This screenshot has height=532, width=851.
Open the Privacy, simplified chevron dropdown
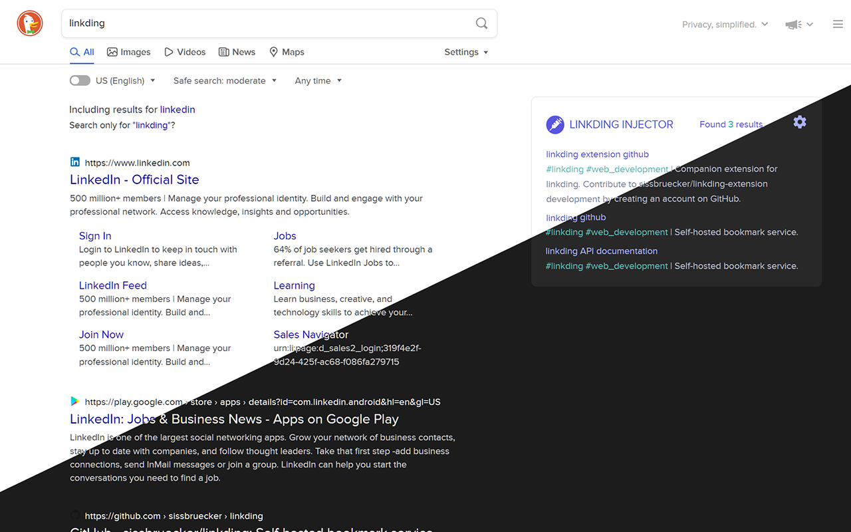pos(766,24)
